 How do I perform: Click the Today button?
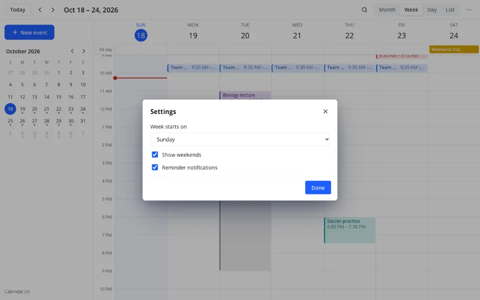point(17,10)
